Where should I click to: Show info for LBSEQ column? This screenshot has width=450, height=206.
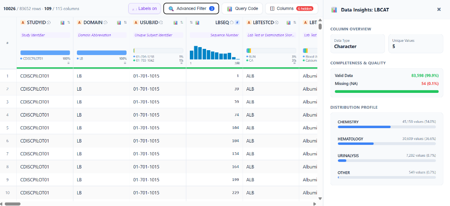point(232,22)
